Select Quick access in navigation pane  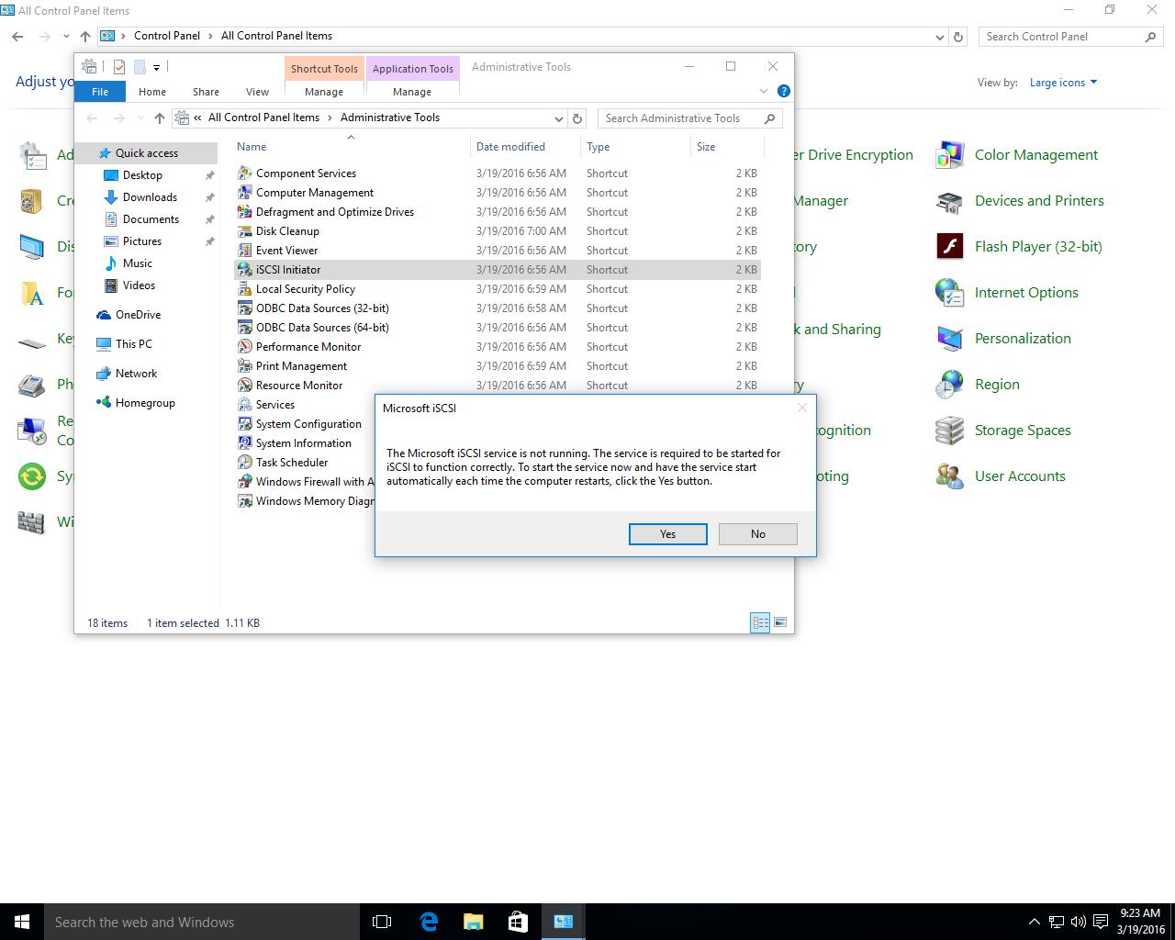[x=146, y=153]
